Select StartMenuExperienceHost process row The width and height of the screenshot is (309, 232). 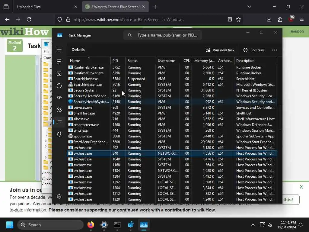coord(172,142)
